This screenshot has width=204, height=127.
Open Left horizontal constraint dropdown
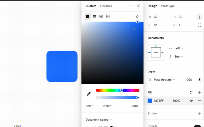tap(179, 48)
